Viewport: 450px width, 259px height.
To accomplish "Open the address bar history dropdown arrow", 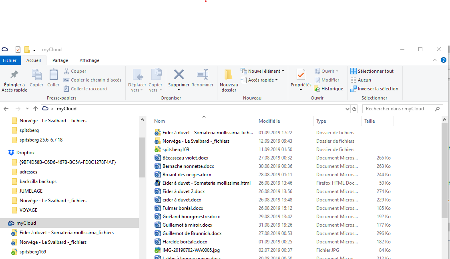I will click(347, 109).
